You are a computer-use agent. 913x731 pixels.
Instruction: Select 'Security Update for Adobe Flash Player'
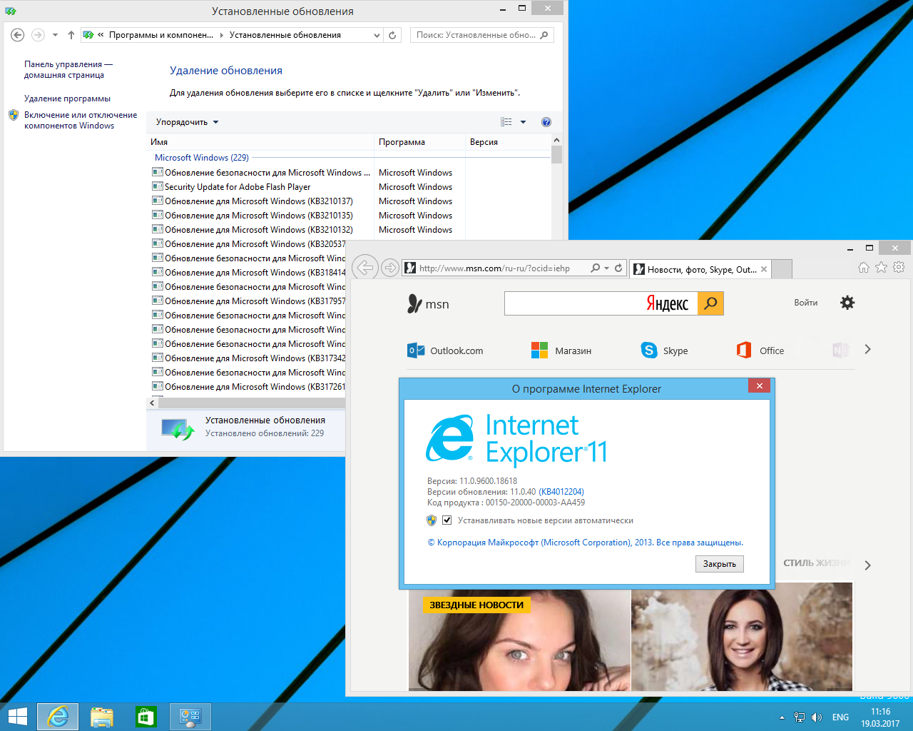click(x=238, y=187)
